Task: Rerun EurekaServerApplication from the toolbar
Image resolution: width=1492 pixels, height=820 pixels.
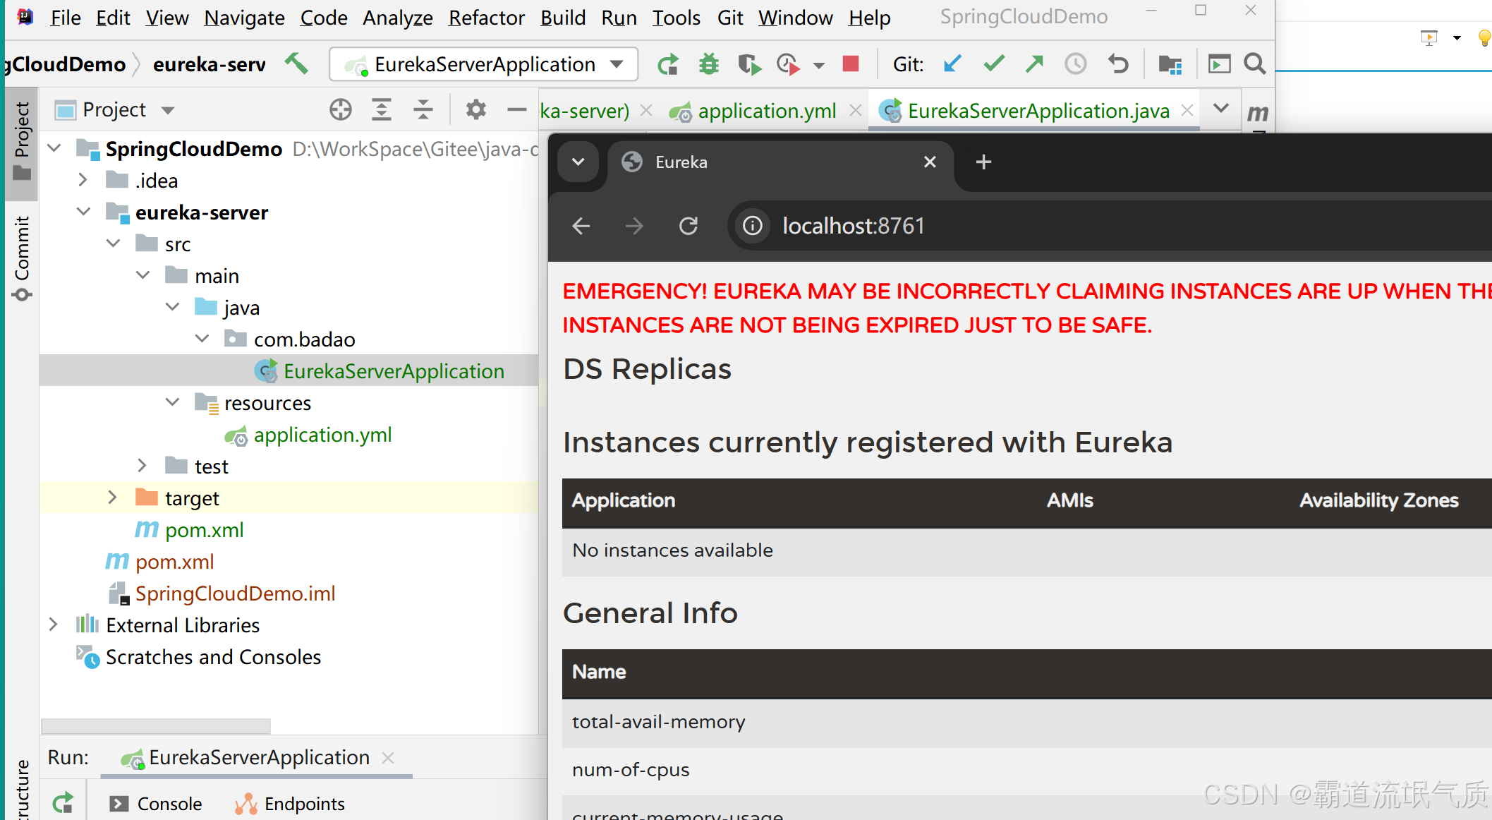Action: [667, 64]
